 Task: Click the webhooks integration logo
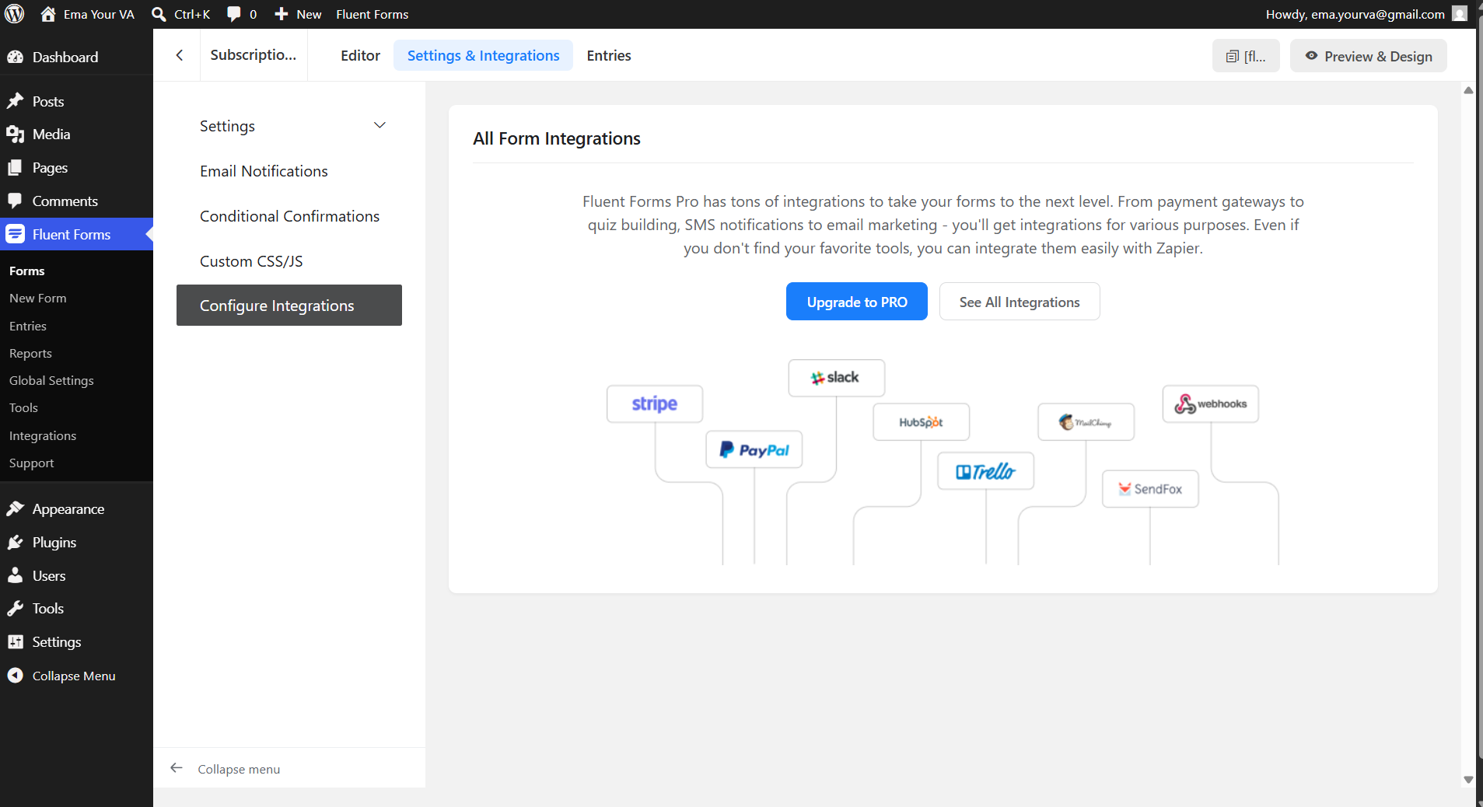1211,404
